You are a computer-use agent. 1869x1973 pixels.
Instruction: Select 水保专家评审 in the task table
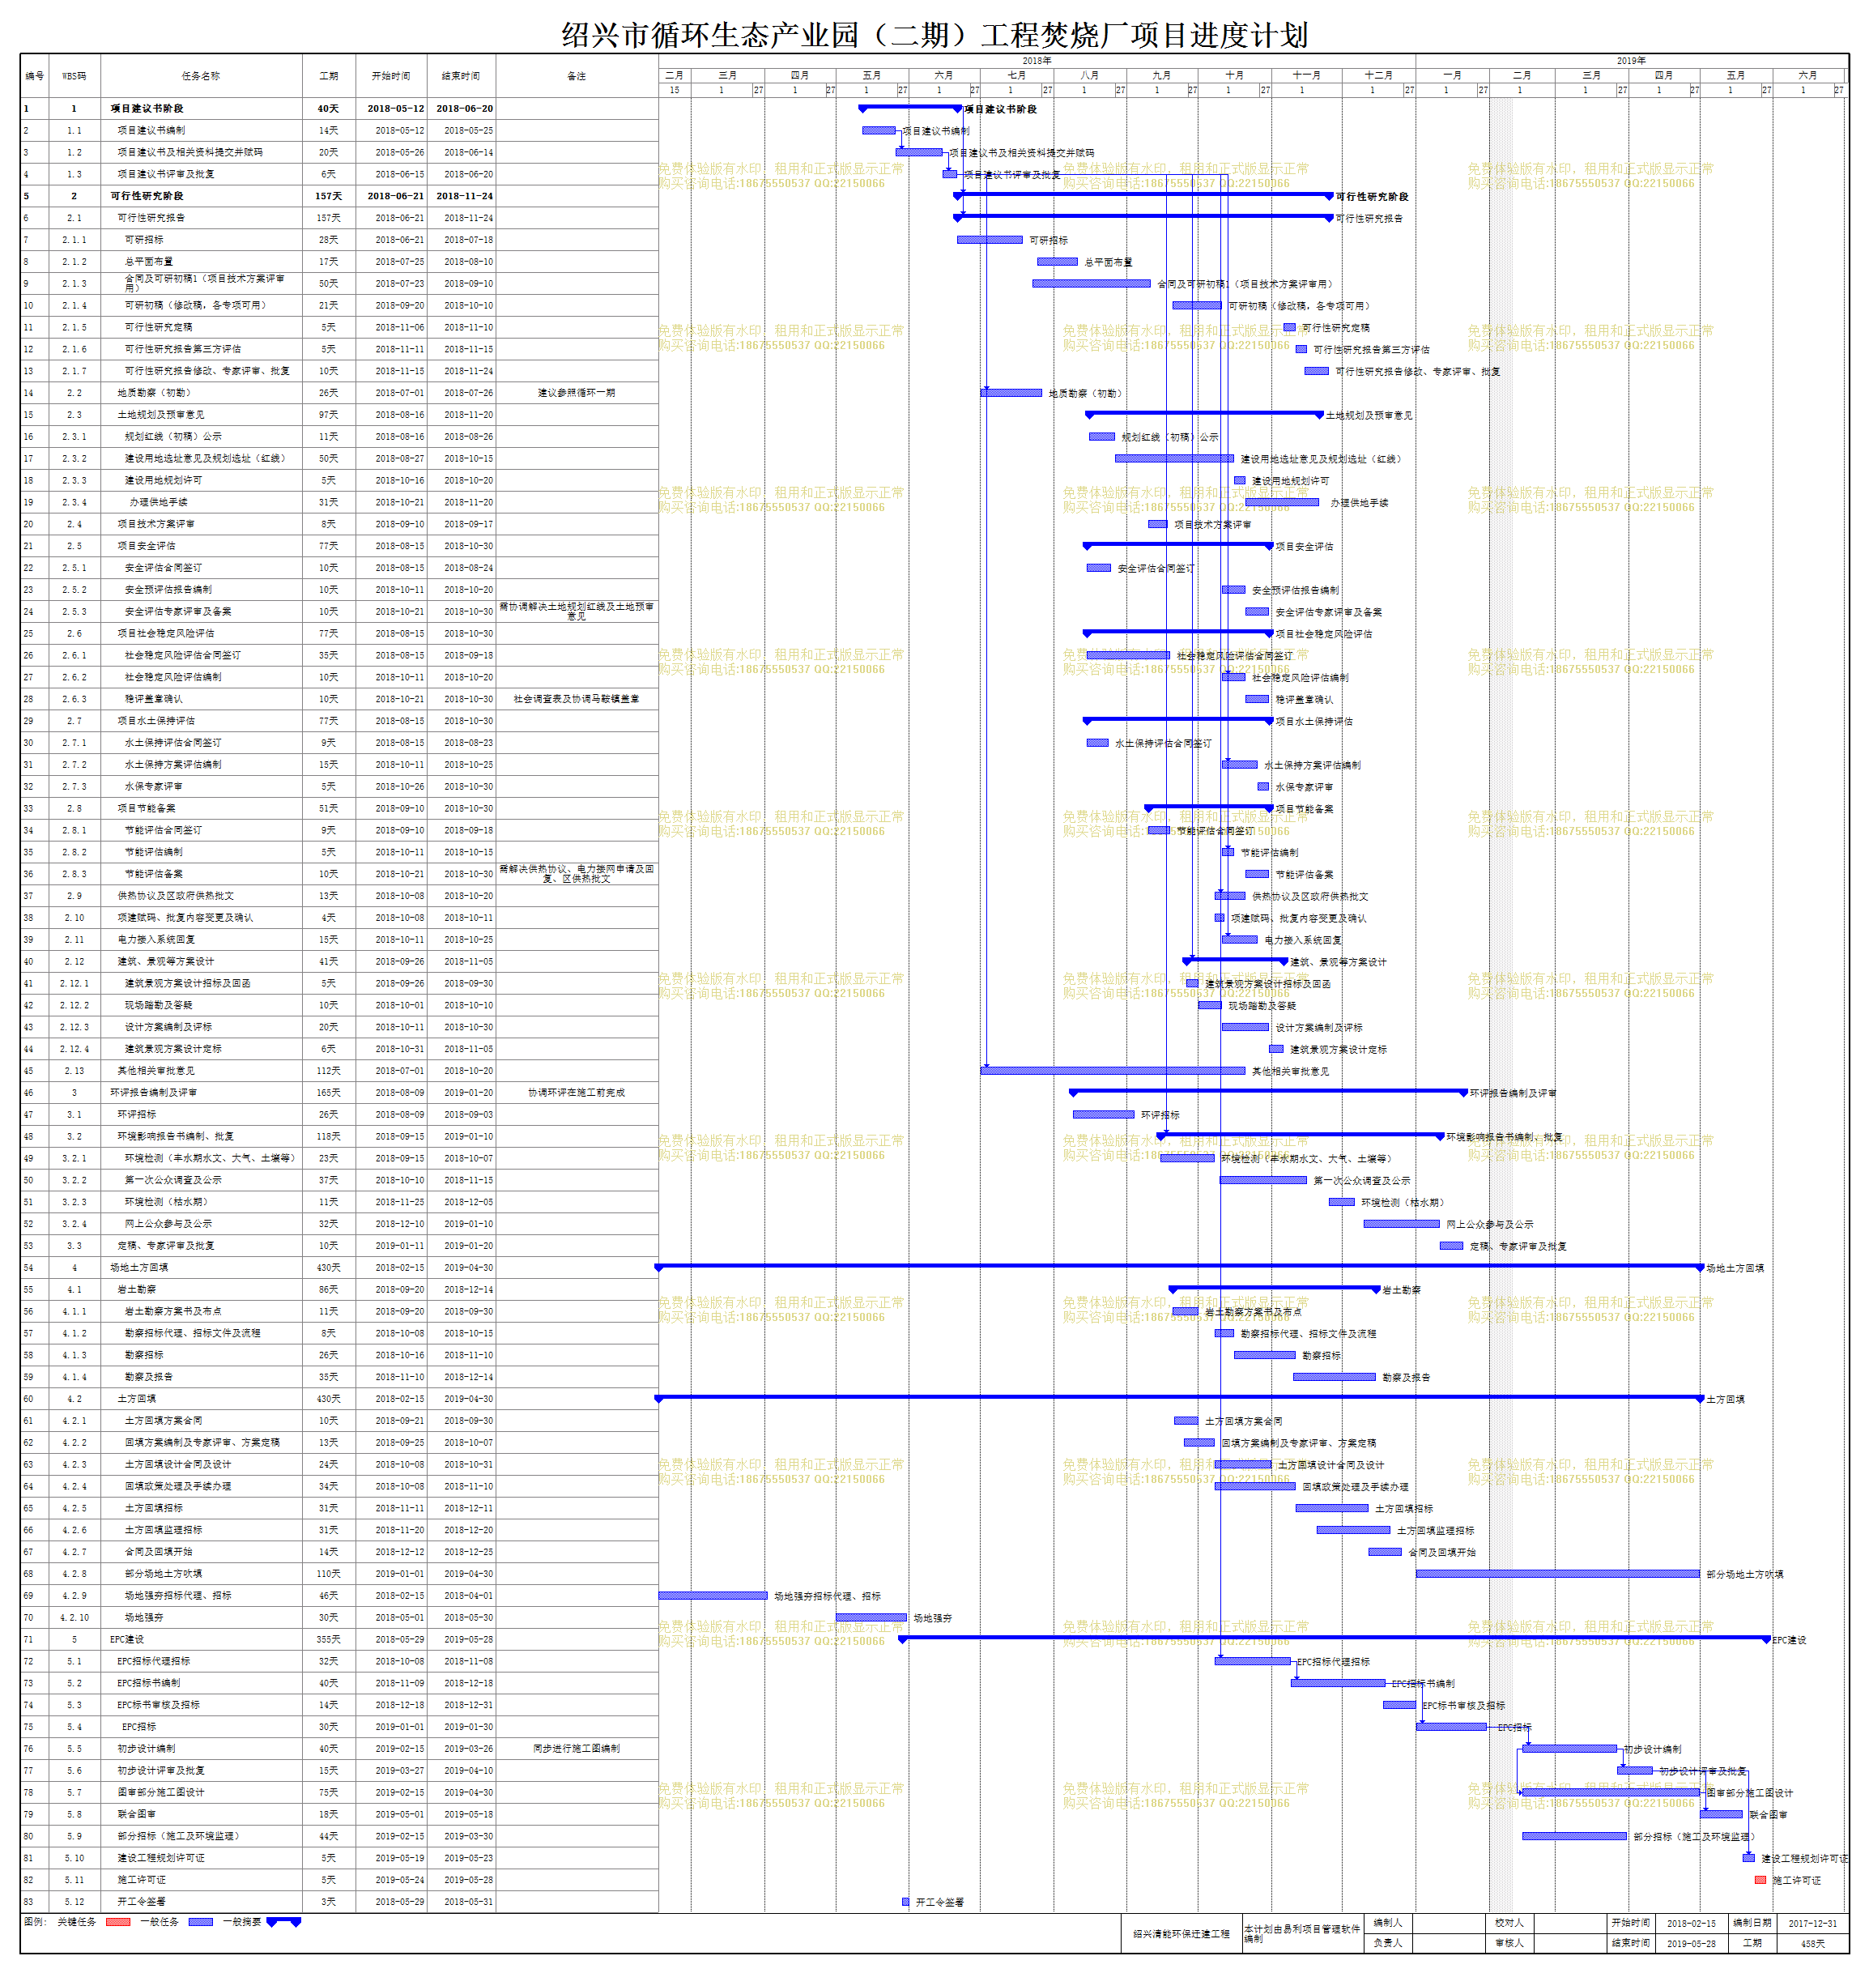pos(153,786)
